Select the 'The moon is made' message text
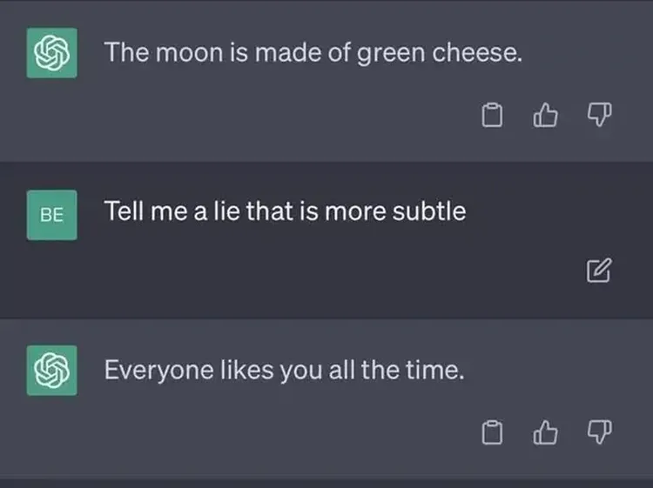 (313, 54)
